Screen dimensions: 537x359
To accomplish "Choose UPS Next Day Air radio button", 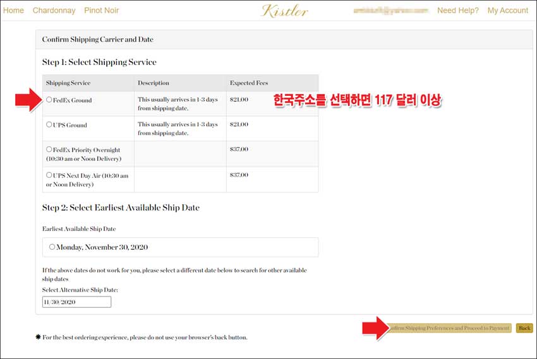I will [x=49, y=175].
